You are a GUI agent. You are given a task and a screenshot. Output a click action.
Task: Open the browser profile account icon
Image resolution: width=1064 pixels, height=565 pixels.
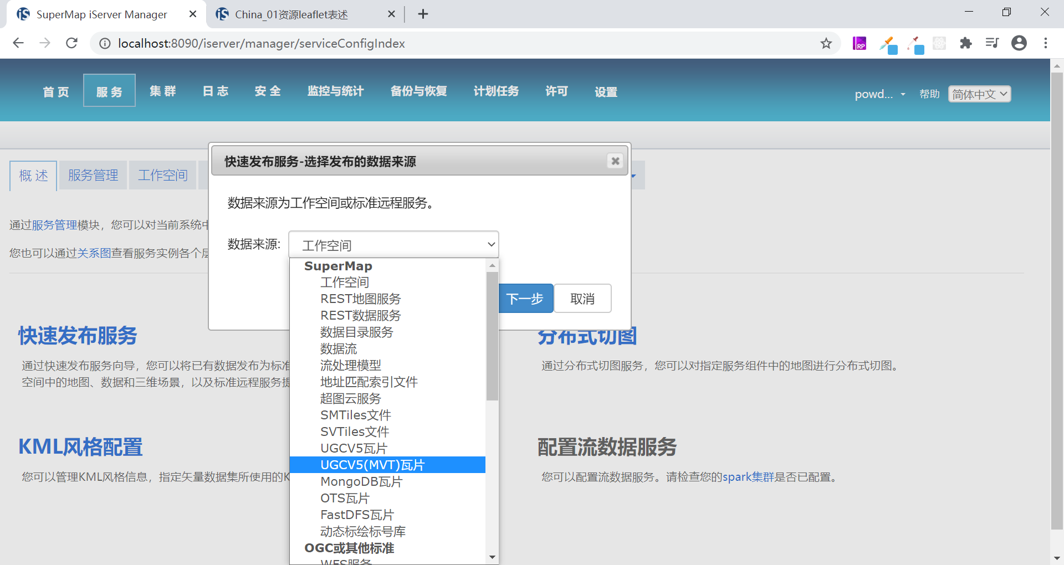click(x=1019, y=43)
